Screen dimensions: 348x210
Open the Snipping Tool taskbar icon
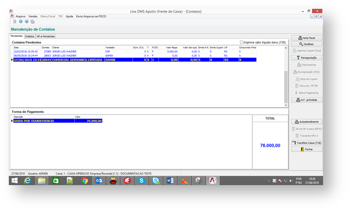tap(198, 181)
